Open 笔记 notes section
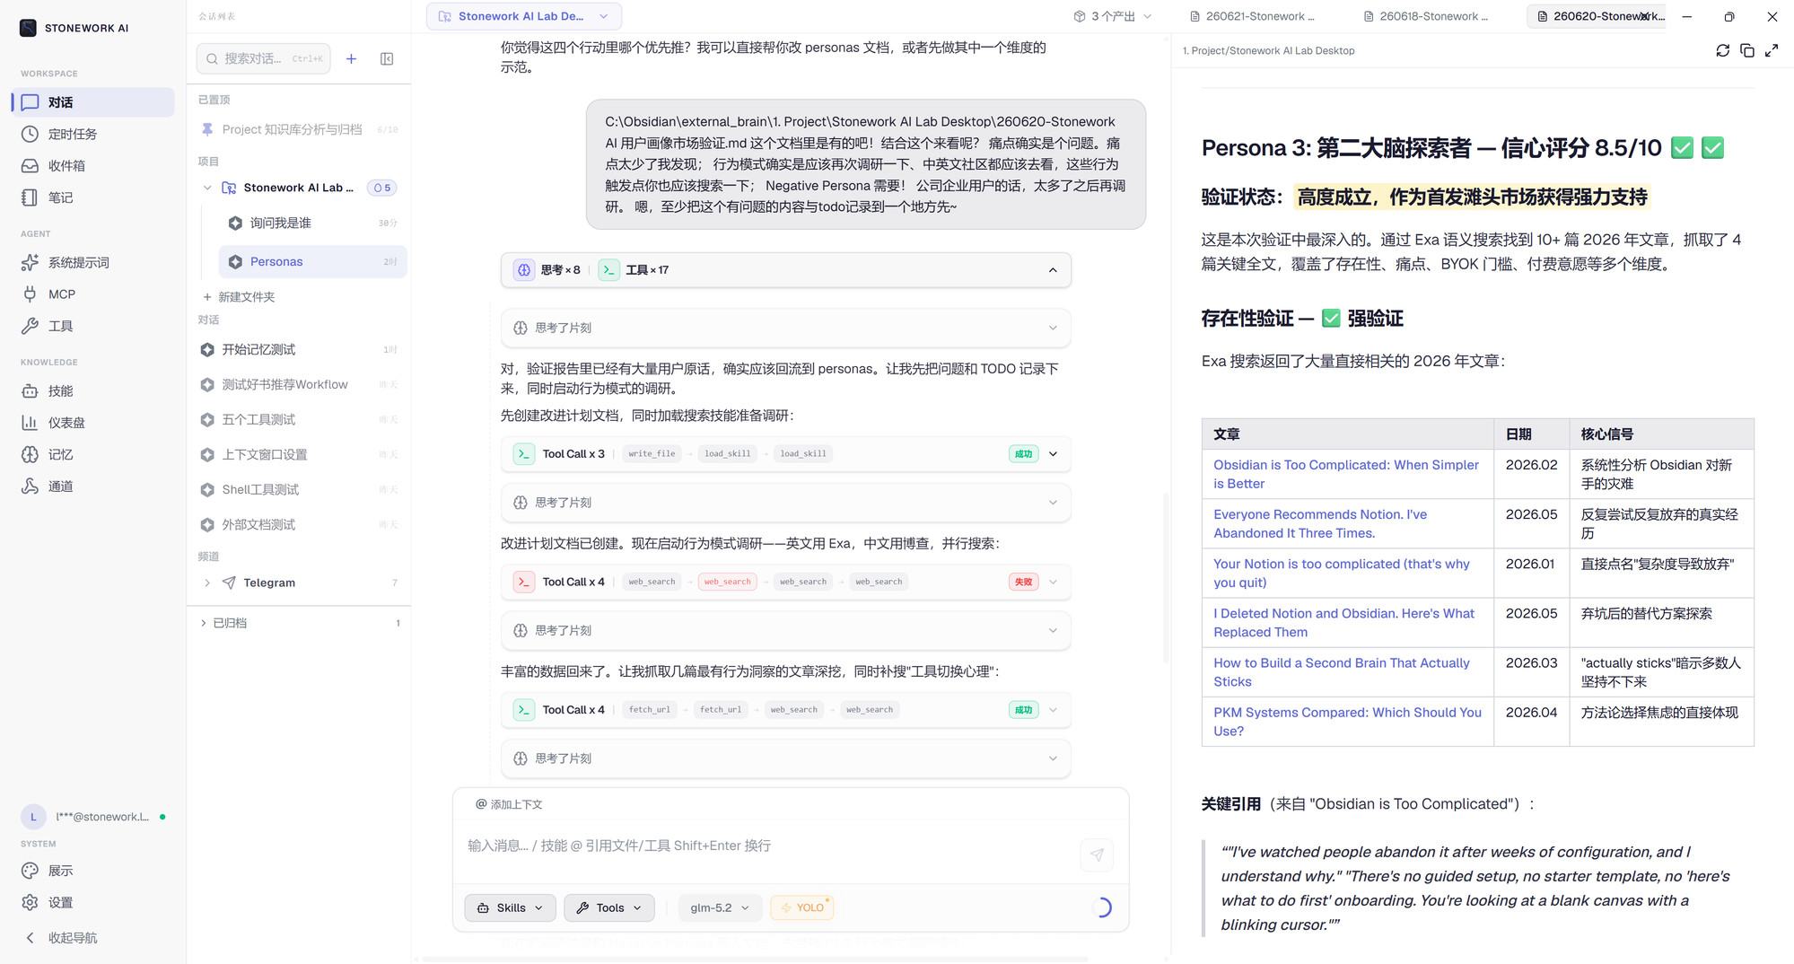Image resolution: width=1794 pixels, height=964 pixels. pos(93,197)
